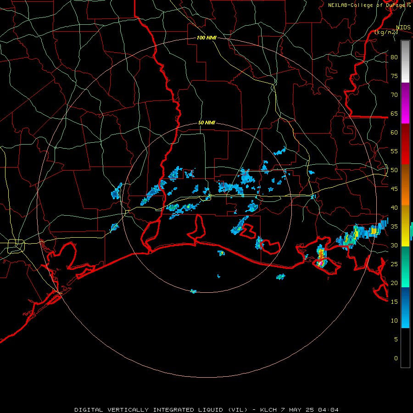The height and width of the screenshot is (413, 413).
Task: Click the NIDS label above the scale
Action: tap(403, 28)
